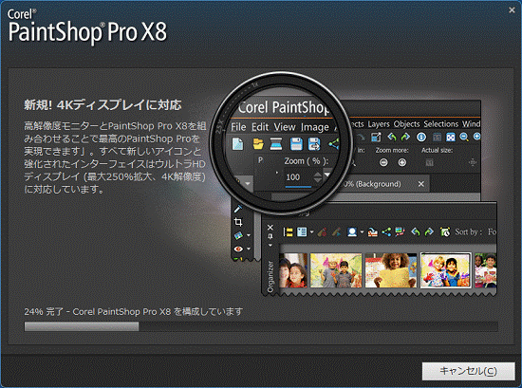Expand the Straighten tool flyout arrow
Image resolution: width=522 pixels, height=388 pixels.
(249, 235)
